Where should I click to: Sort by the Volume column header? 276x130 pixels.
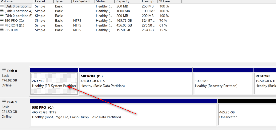click(17, 1)
